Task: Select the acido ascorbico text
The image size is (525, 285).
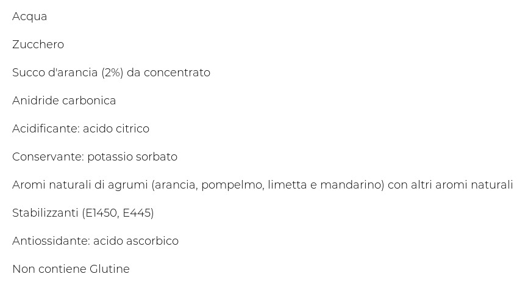Action: click(x=136, y=240)
